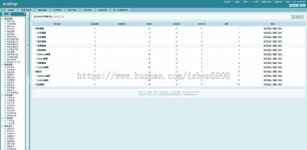Open the 起始页 tab
This screenshot has height=150, width=307.
(x=11, y=10)
